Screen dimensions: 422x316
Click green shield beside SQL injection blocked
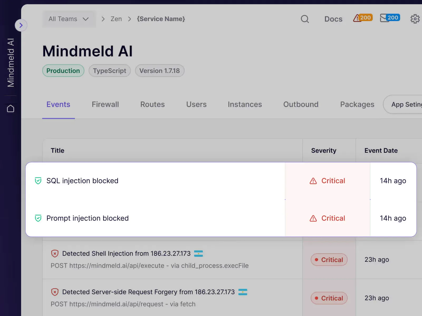pyautogui.click(x=38, y=181)
